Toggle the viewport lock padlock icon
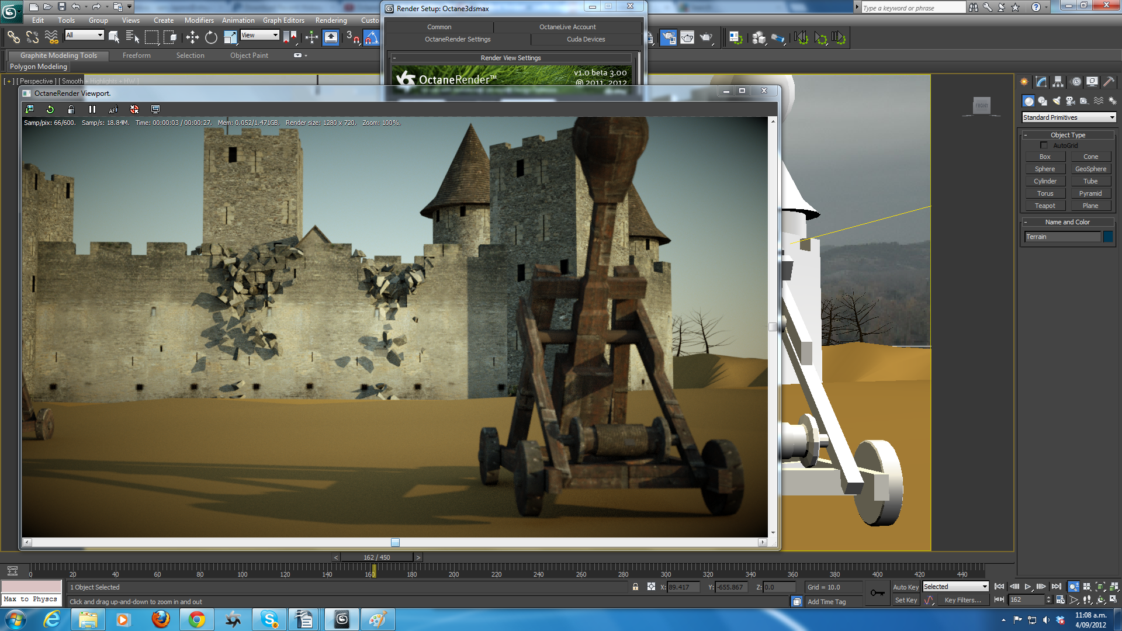Viewport: 1122px width, 631px height. [x=71, y=109]
